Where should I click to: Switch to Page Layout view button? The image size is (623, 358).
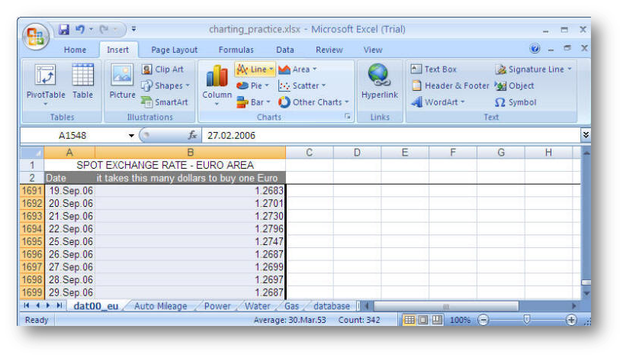[422, 320]
